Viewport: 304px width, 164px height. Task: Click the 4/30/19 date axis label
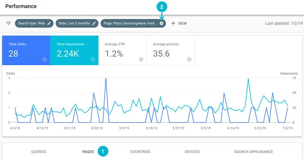click(x=97, y=128)
